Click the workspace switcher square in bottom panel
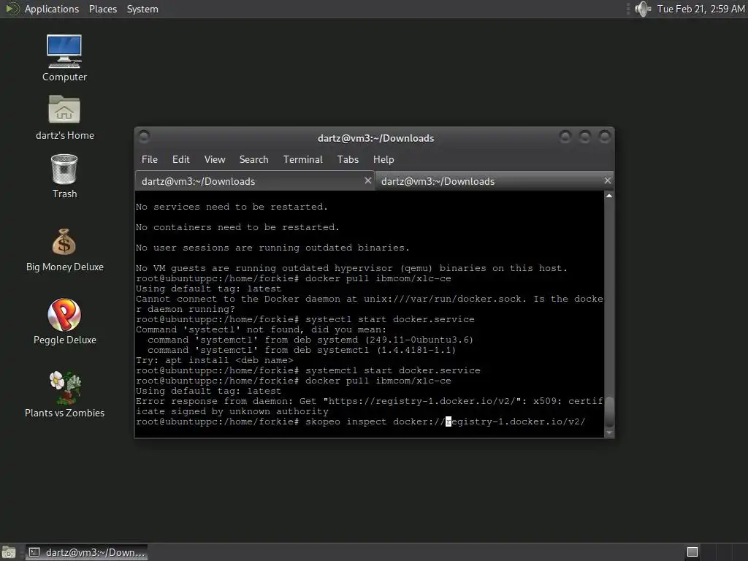 [x=692, y=552]
